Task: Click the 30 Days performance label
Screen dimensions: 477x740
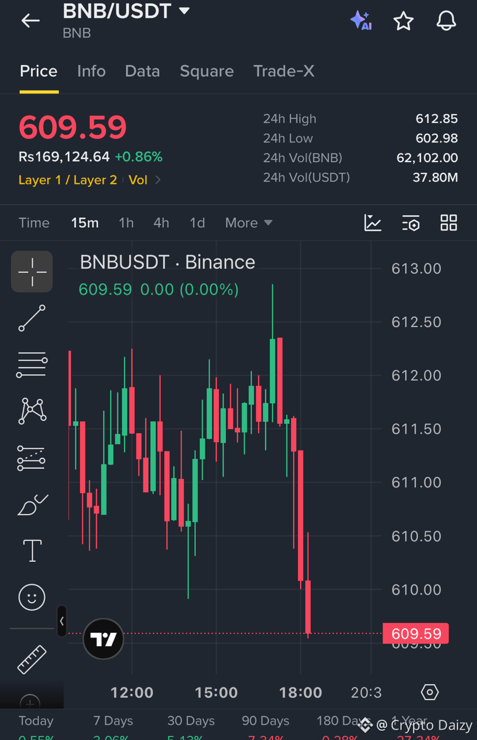Action: (191, 721)
